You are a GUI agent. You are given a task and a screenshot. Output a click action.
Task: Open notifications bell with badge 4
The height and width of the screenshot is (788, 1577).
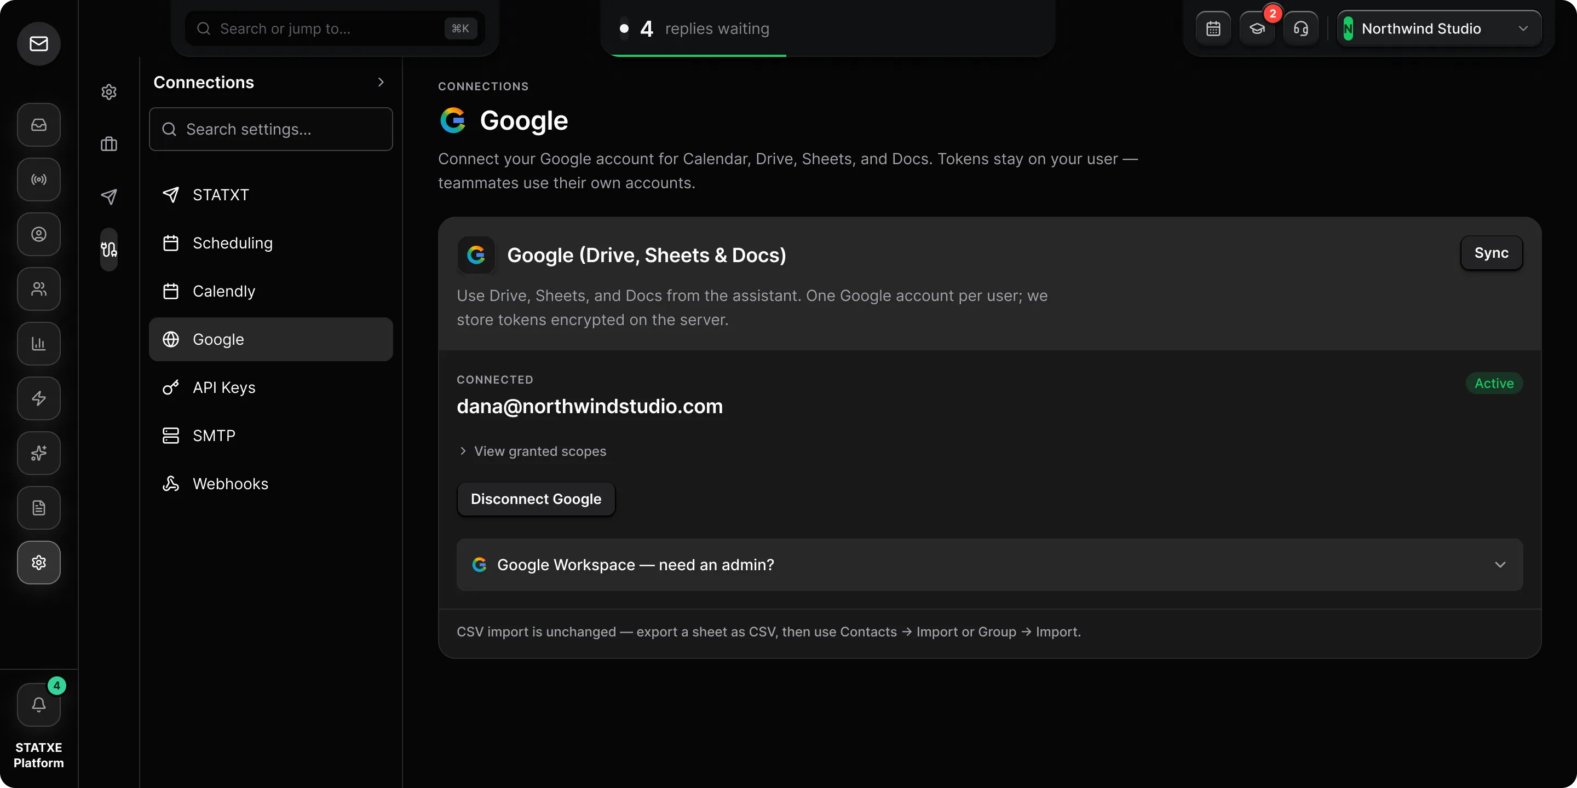(38, 705)
